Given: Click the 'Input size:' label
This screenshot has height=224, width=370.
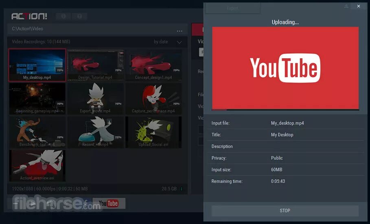Looking at the screenshot, I should pos(221,169).
